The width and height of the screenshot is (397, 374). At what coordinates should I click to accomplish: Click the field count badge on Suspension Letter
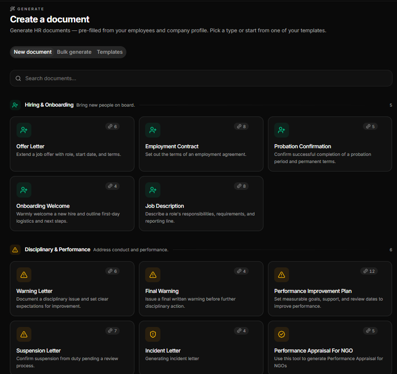pyautogui.click(x=112, y=331)
